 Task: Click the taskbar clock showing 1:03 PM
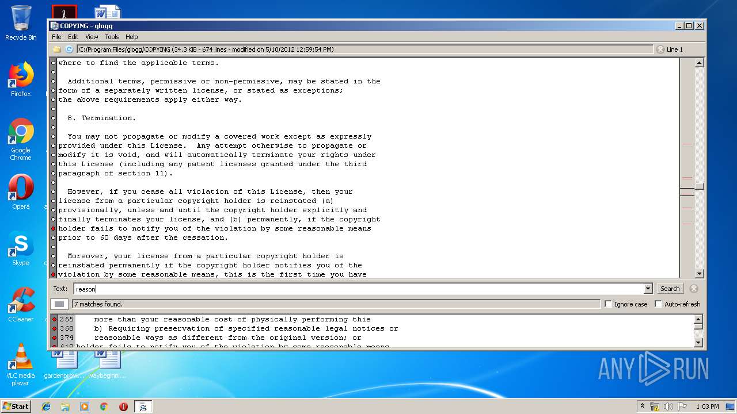(x=707, y=407)
